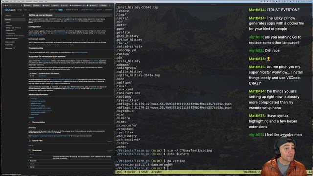This screenshot has width=313, height=176.
Task: Click the Documentation section icon
Action: (30, 122)
